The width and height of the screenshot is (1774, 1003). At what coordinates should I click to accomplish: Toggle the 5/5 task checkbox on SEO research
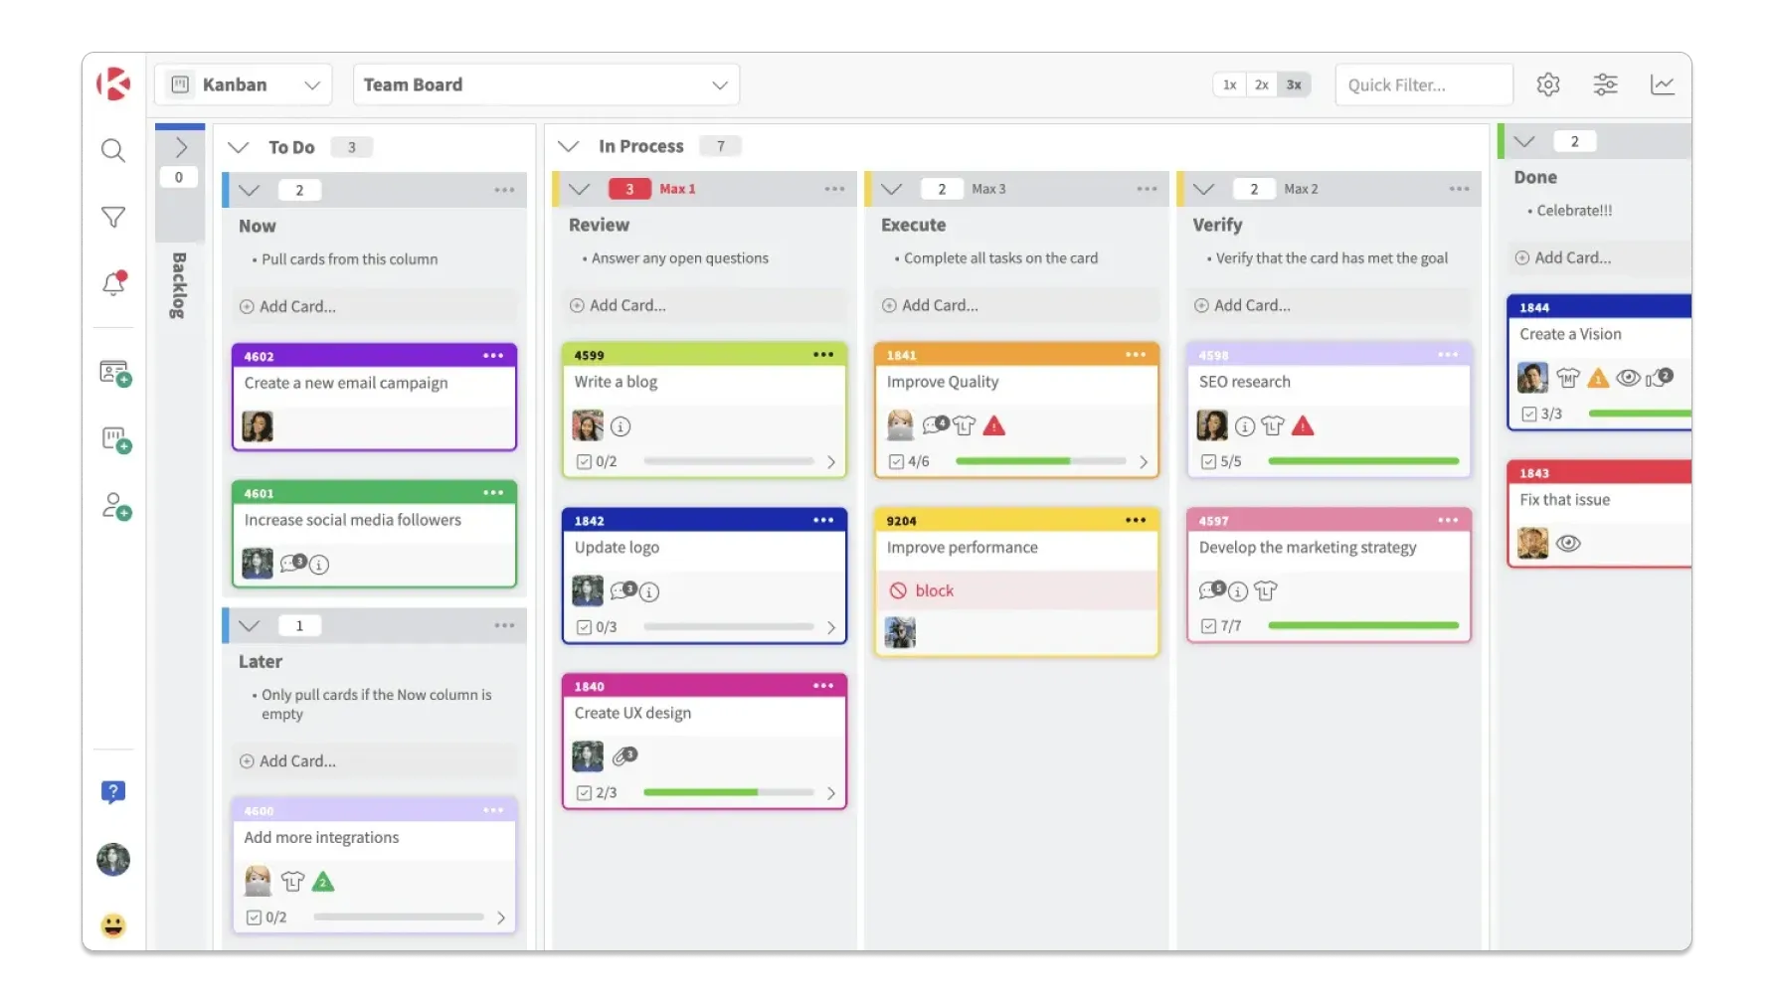coord(1209,461)
